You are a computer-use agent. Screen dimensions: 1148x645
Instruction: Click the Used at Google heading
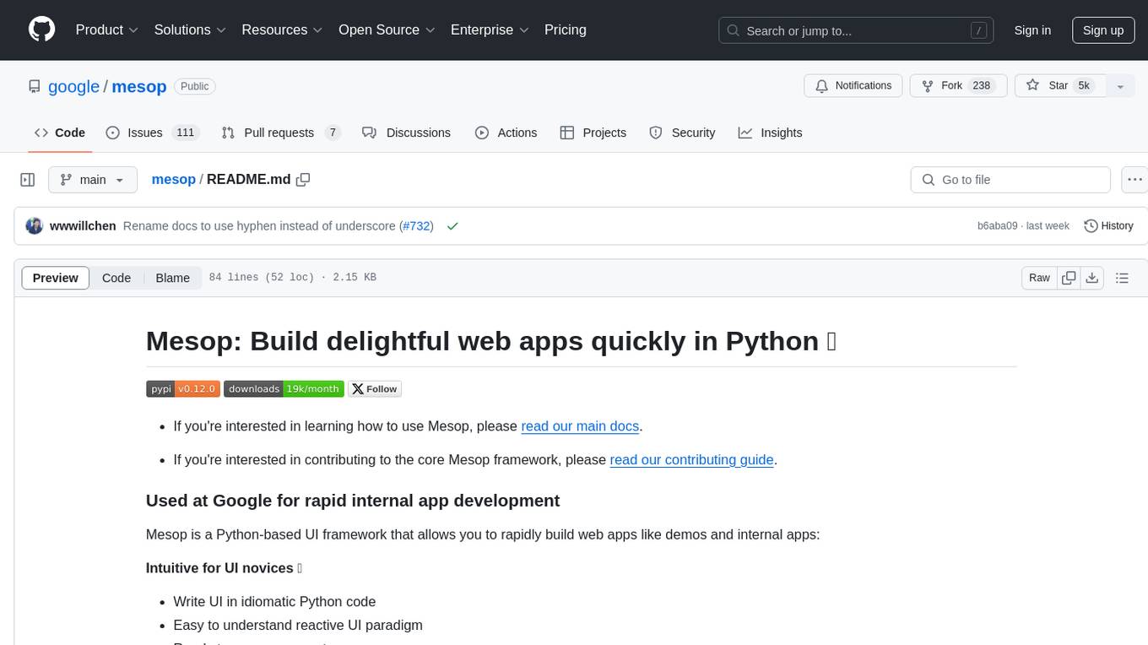353,501
